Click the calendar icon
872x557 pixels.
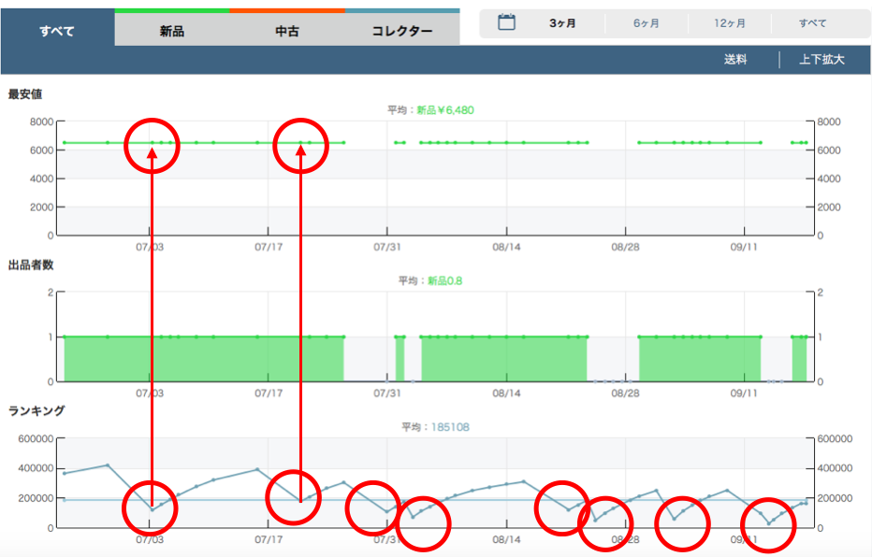(x=506, y=22)
